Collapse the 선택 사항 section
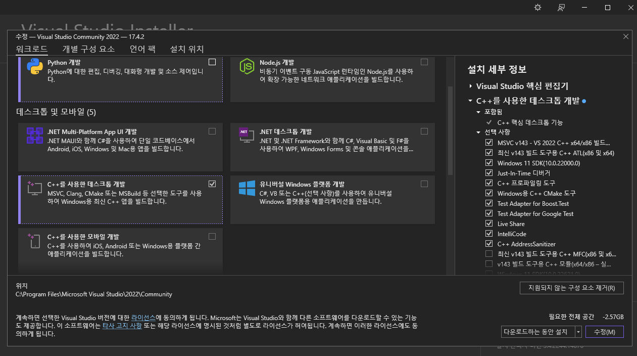Image resolution: width=637 pixels, height=356 pixels. (478, 132)
